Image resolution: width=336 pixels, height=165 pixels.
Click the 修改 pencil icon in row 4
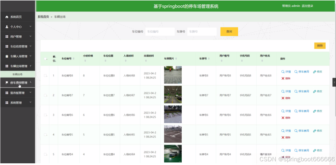pyautogui.click(x=314, y=131)
